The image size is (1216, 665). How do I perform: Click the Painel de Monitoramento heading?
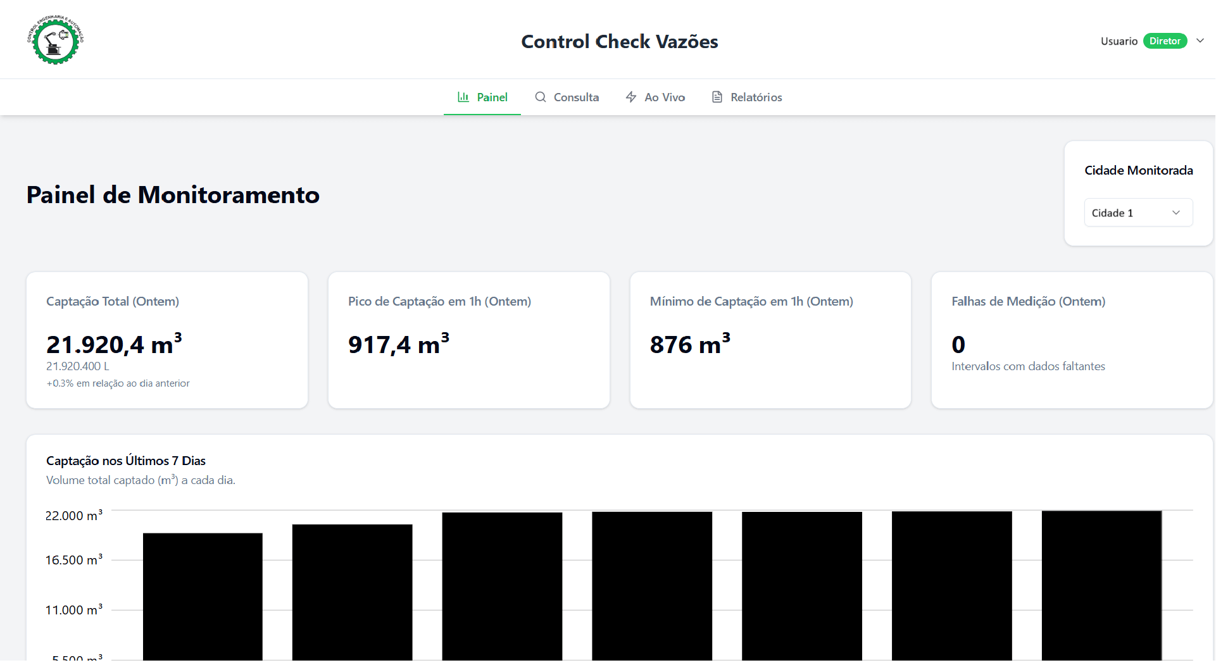click(173, 195)
